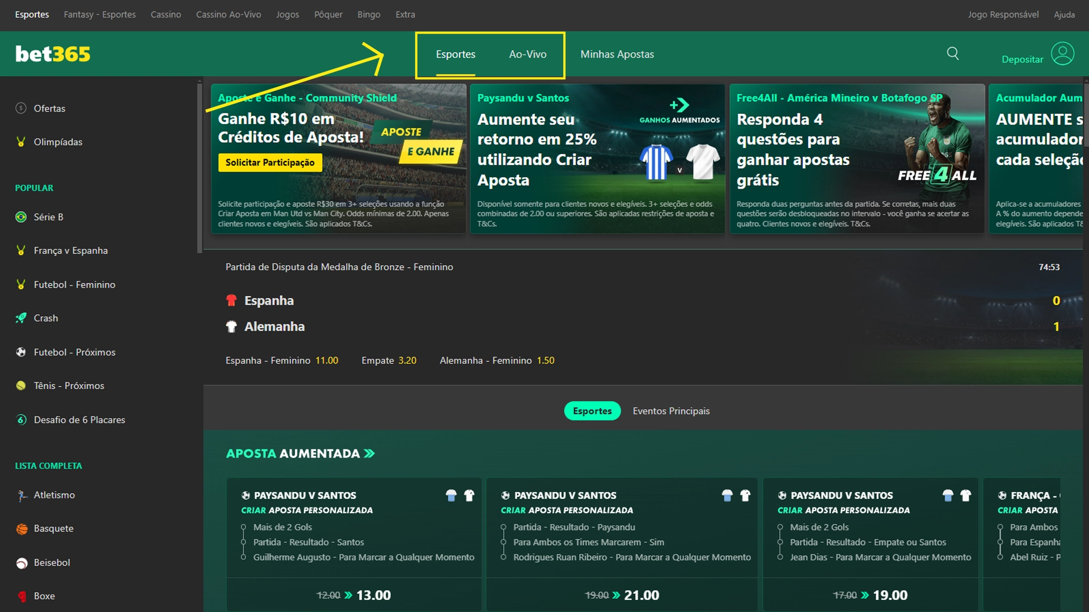Switch to the Ao-Vivo tab
1089x612 pixels.
(x=527, y=54)
